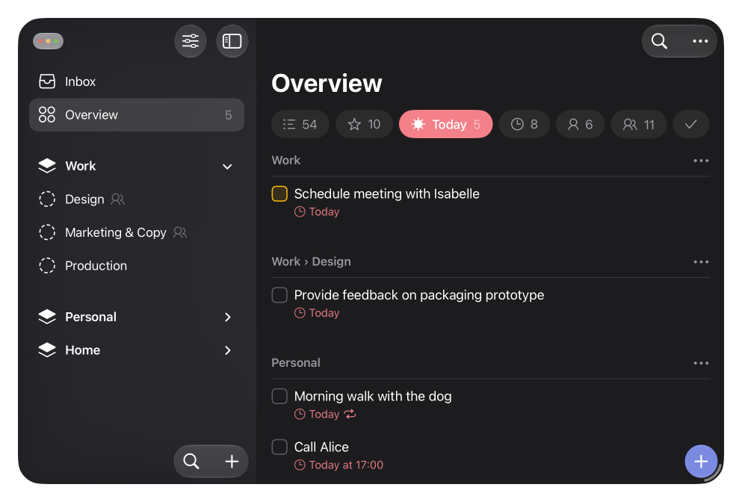Click the Overview page title

click(x=327, y=83)
